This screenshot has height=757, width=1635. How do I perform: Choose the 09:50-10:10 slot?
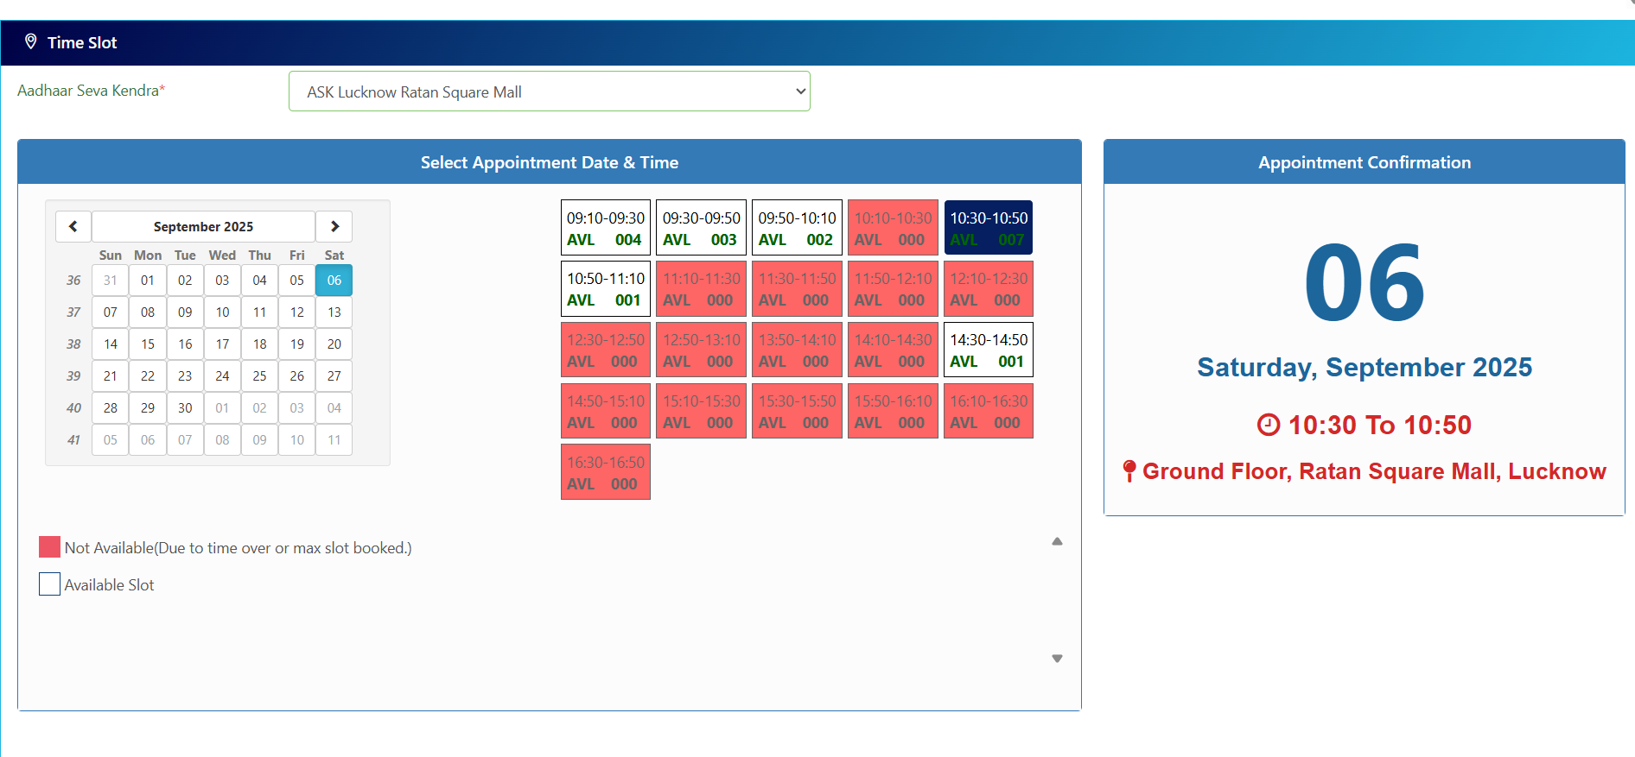point(798,228)
